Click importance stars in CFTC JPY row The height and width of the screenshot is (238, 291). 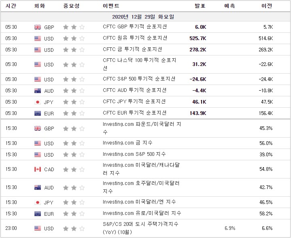point(74,102)
